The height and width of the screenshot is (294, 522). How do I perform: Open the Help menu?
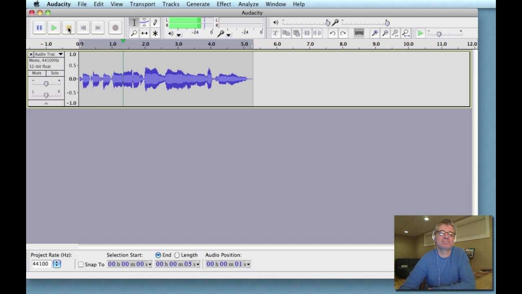pyautogui.click(x=299, y=4)
